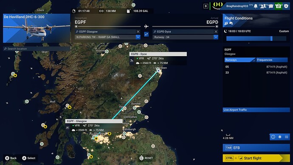
Task: Select the airport marker near Inverness
Action: [107, 51]
